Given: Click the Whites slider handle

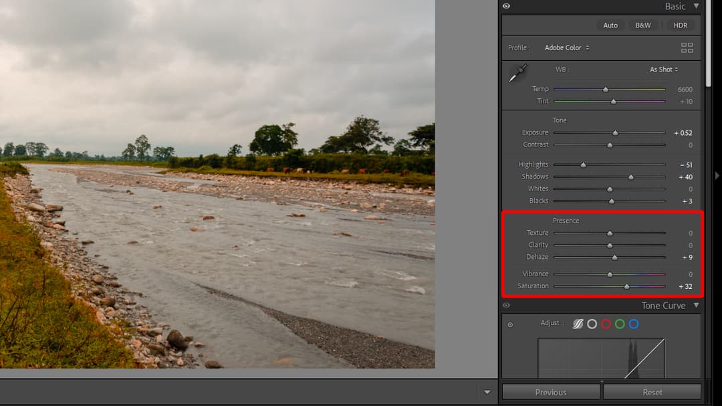Looking at the screenshot, I should [x=610, y=189].
